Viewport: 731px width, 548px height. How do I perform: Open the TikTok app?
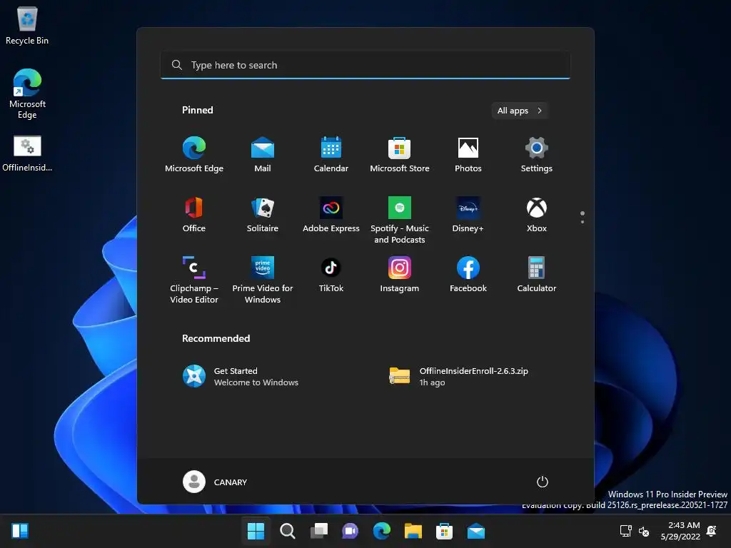331,275
